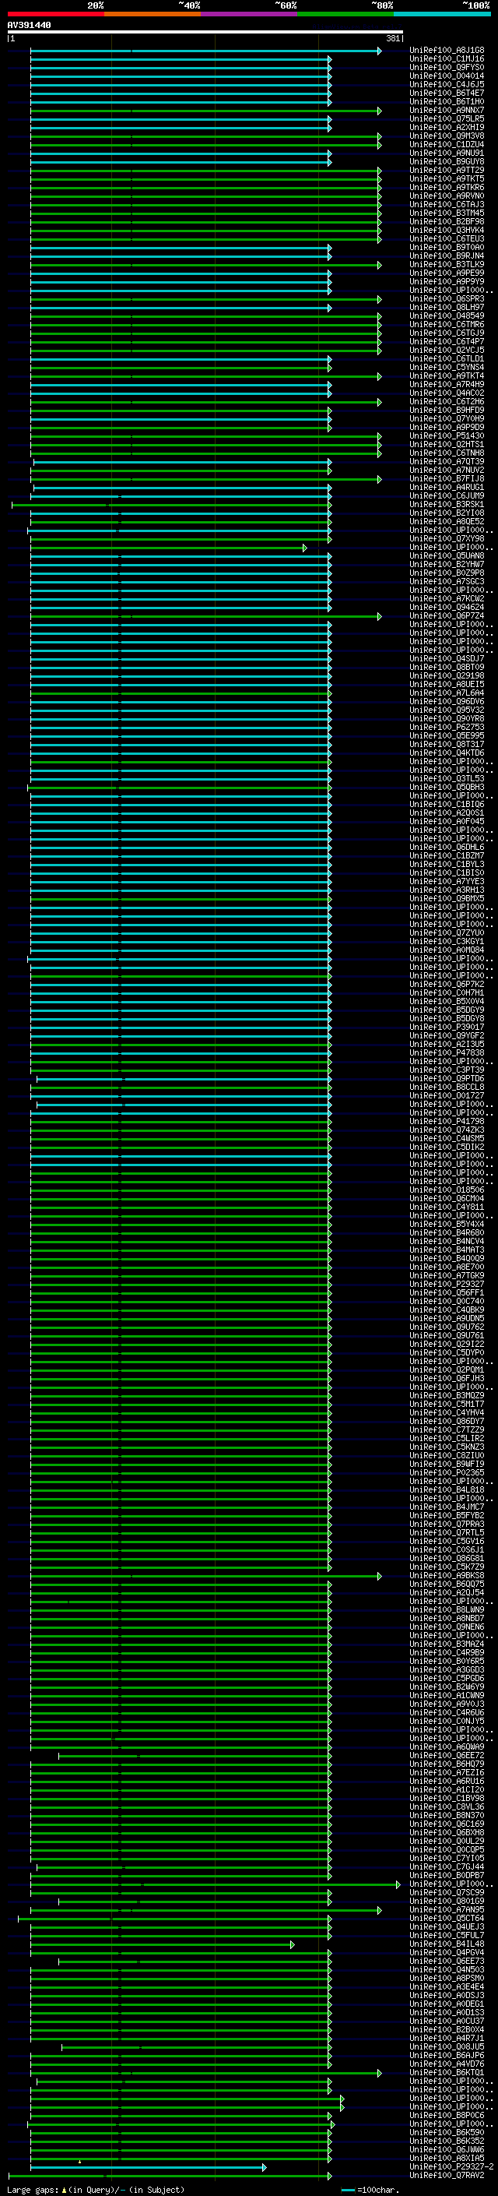The image size is (498, 2196).
Task: Select the UniRef100_P39017 label
Action: 447,1028
